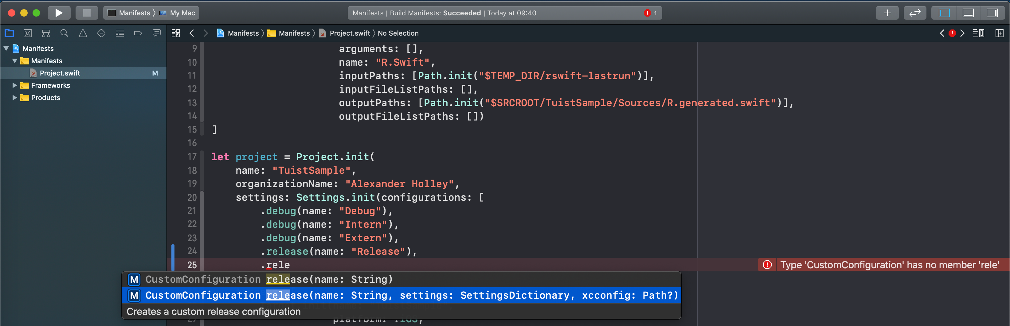Toggle the Navigator panel visibility
The width and height of the screenshot is (1010, 326).
tap(944, 13)
